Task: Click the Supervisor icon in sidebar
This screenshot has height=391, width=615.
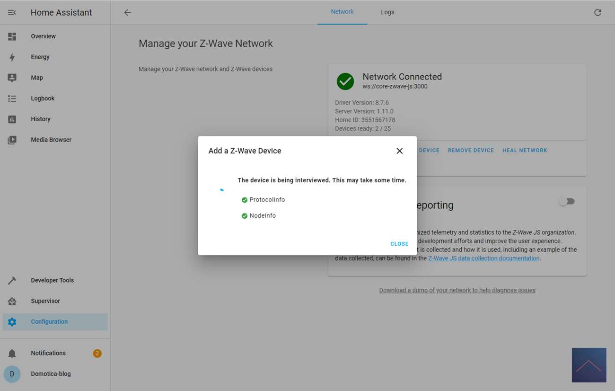Action: [x=12, y=301]
